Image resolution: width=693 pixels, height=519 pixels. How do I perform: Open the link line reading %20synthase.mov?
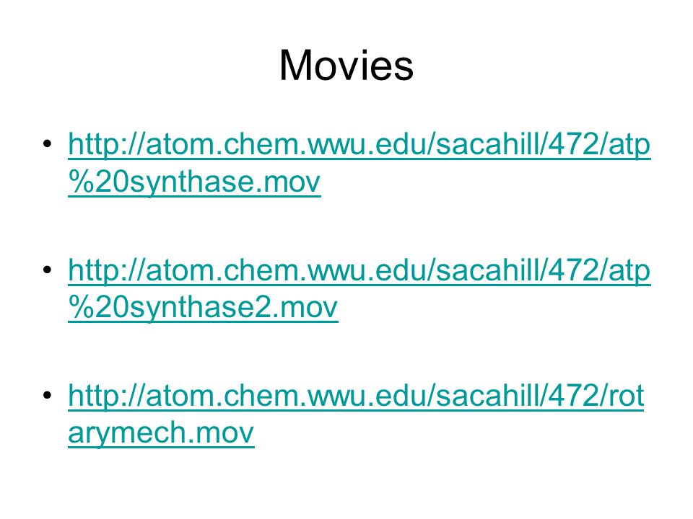pos(194,182)
